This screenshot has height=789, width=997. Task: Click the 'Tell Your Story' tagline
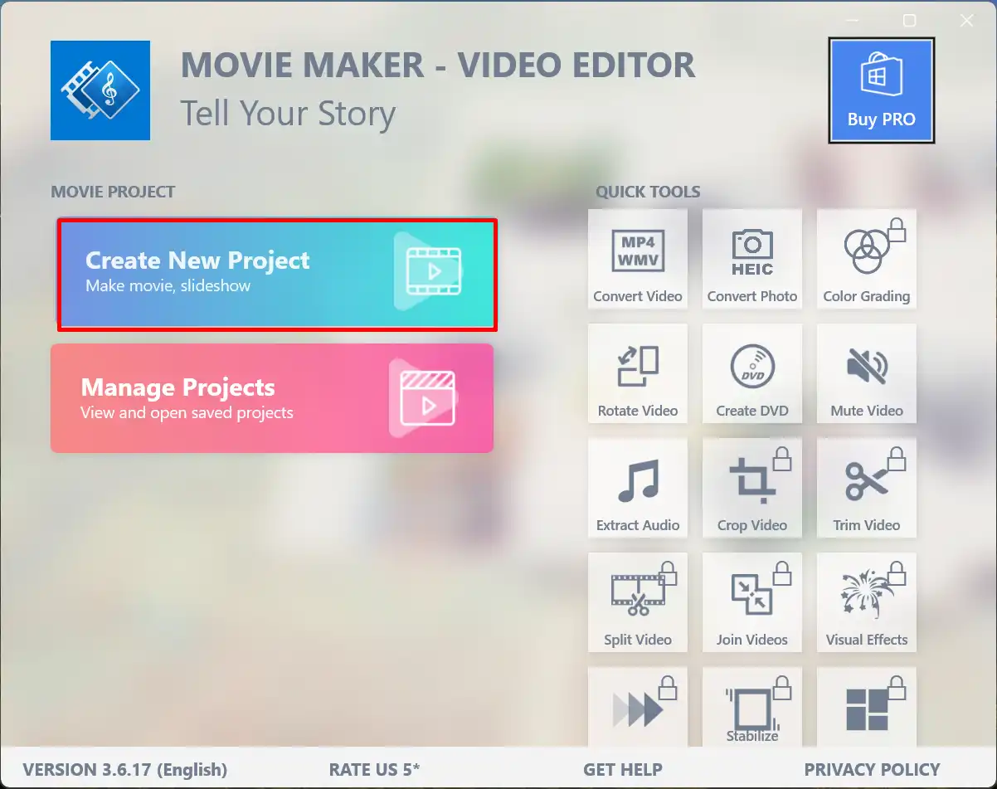coord(288,114)
